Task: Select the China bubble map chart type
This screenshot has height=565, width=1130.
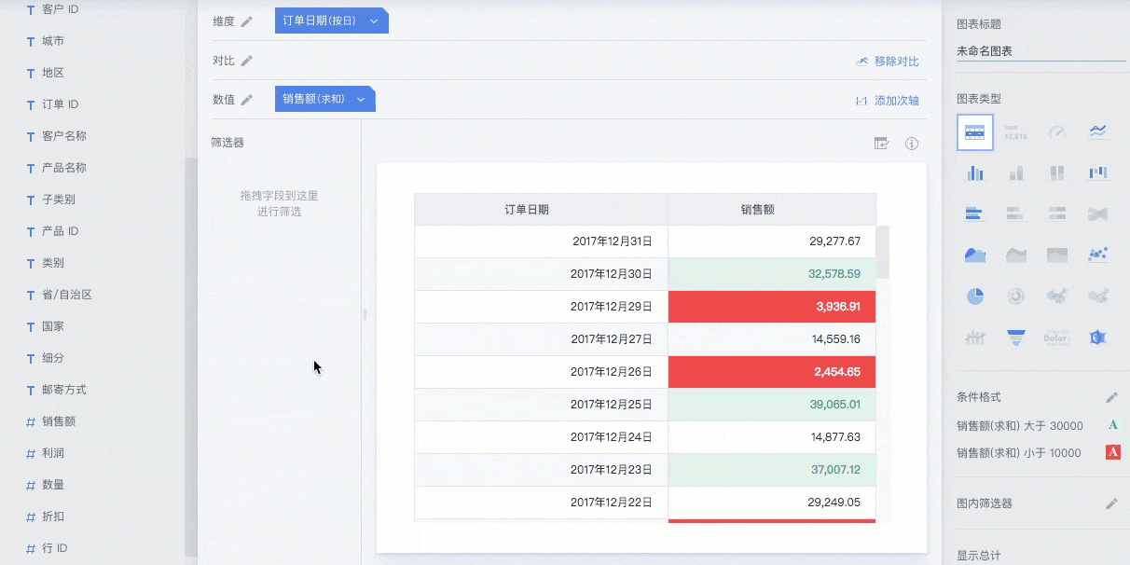Action: (x=1098, y=296)
